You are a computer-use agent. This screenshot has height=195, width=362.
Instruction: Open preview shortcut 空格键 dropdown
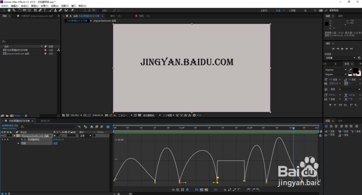click(340, 58)
